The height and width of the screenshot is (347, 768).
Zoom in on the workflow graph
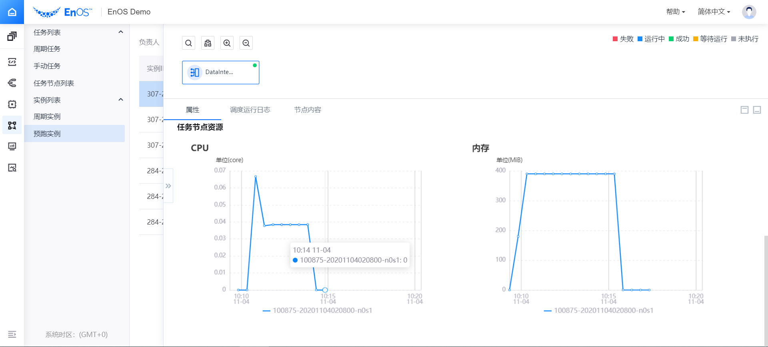[x=227, y=43]
